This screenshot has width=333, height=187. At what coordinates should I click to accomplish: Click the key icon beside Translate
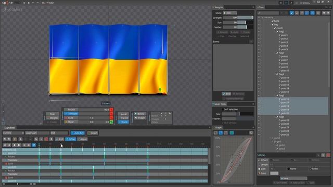coord(111,114)
